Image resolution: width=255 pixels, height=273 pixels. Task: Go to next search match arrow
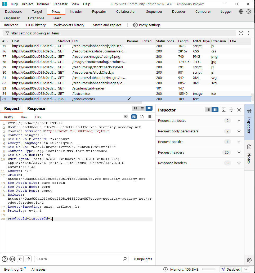28,259
